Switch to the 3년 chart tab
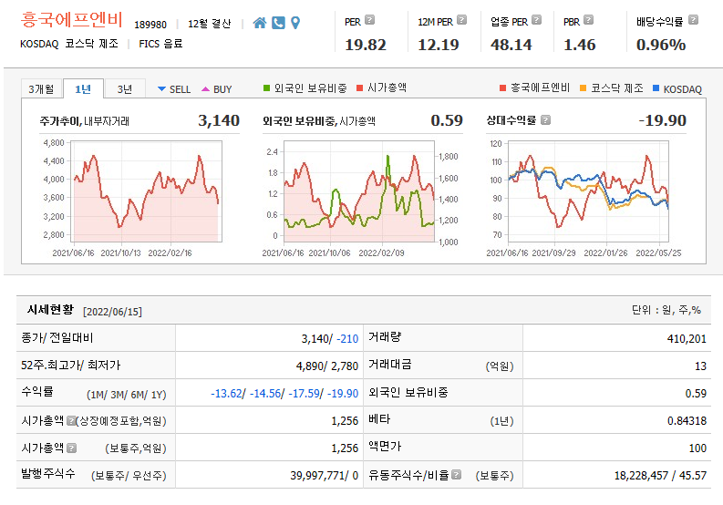 125,88
